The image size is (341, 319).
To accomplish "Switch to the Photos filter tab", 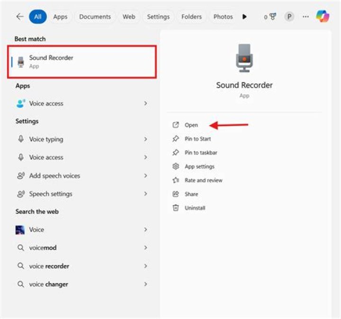I will point(223,17).
